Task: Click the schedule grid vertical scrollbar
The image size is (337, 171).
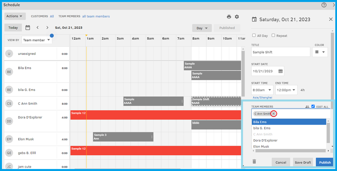Action: coord(243,74)
